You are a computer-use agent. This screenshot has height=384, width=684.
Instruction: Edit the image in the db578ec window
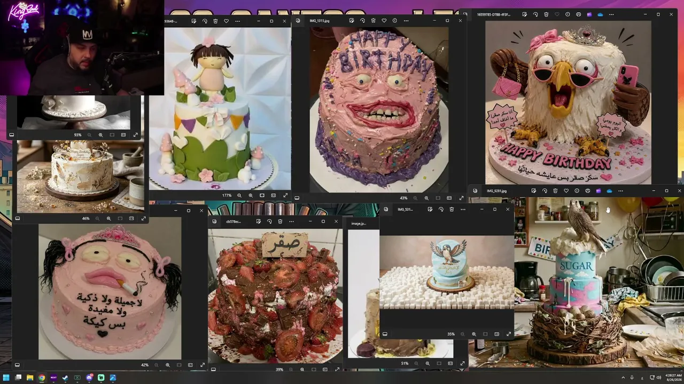(x=258, y=221)
